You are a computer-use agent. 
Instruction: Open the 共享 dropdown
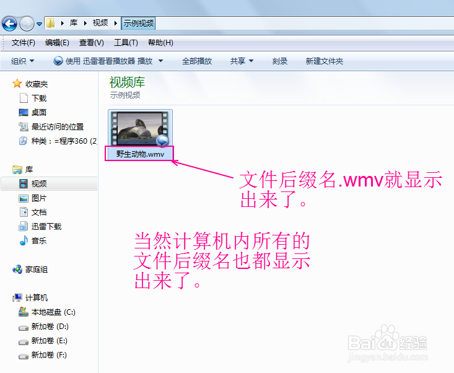tap(242, 61)
